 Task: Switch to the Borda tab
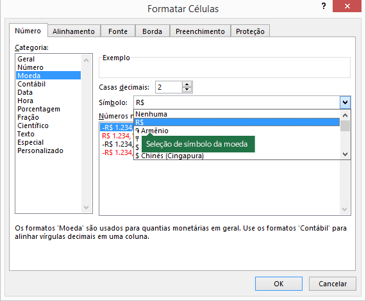point(152,31)
